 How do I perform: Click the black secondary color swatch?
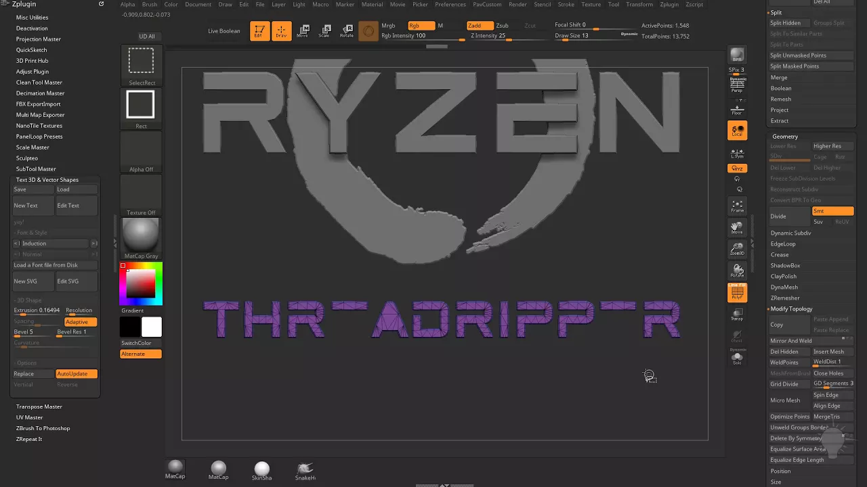pos(130,327)
